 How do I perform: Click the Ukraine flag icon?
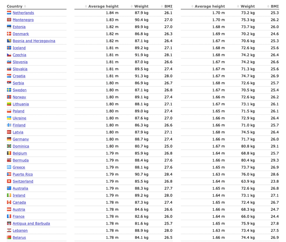pos(9,118)
